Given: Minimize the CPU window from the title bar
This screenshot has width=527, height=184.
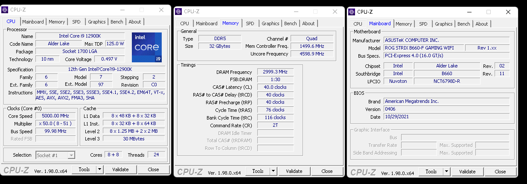Looking at the screenshot, I should 122,10.
